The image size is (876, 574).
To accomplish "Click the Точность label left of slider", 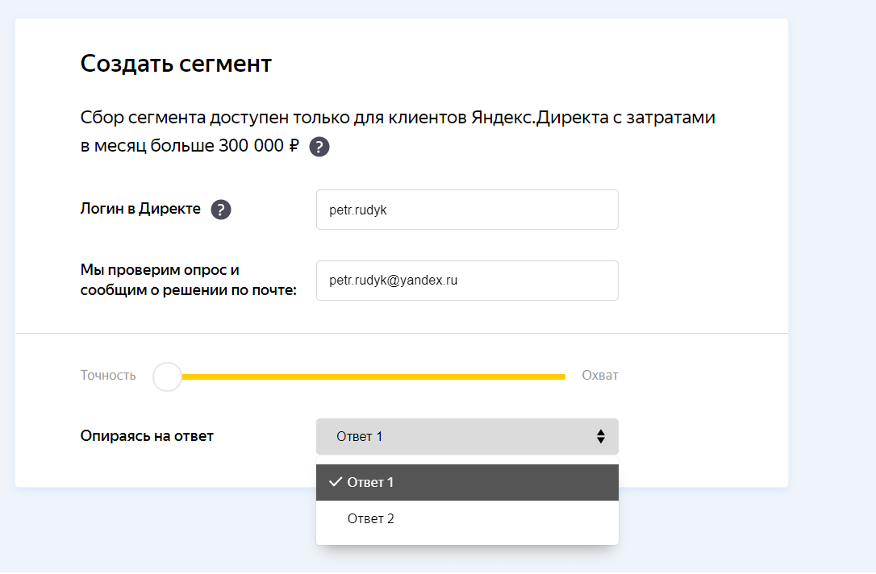I will pyautogui.click(x=108, y=376).
